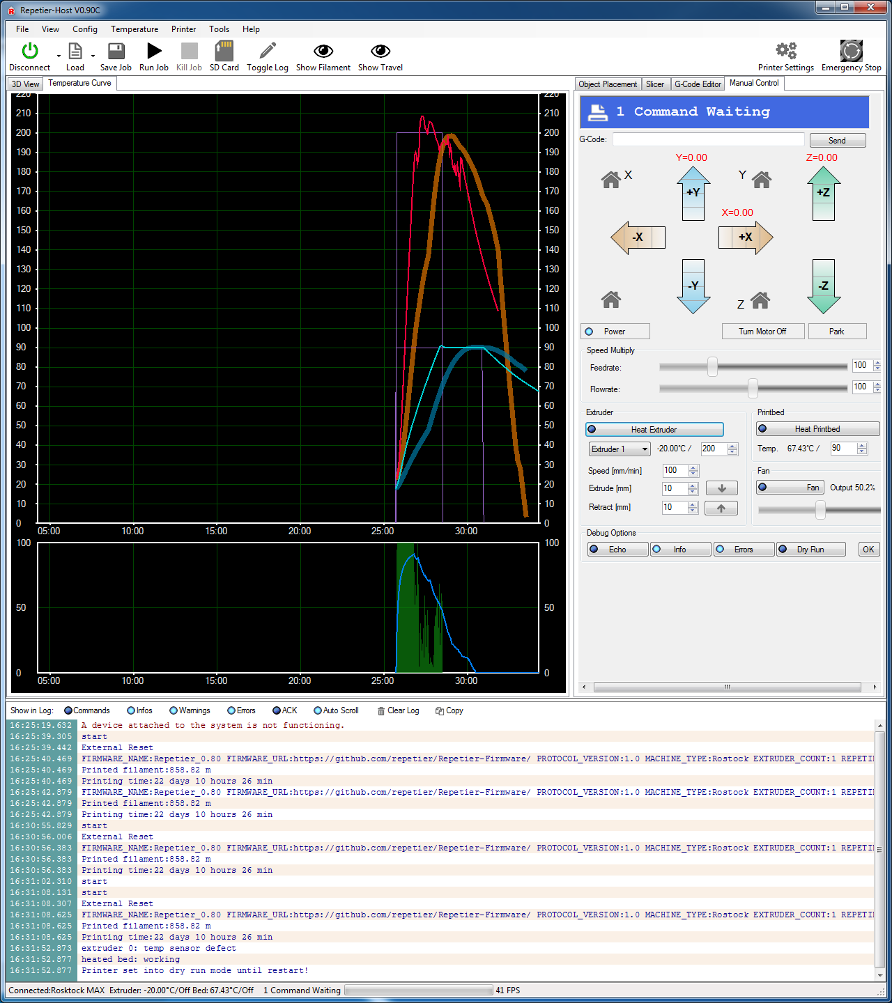This screenshot has width=892, height=1003.
Task: Click the SD Card icon
Action: pos(224,52)
